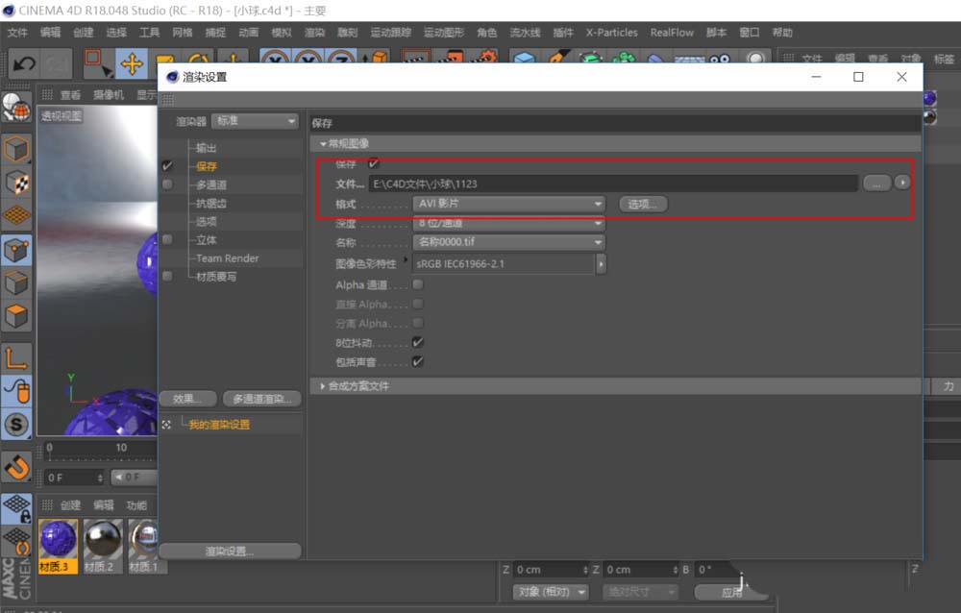This screenshot has width=961, height=613.
Task: Select 输出 in render settings list
Action: (x=206, y=148)
